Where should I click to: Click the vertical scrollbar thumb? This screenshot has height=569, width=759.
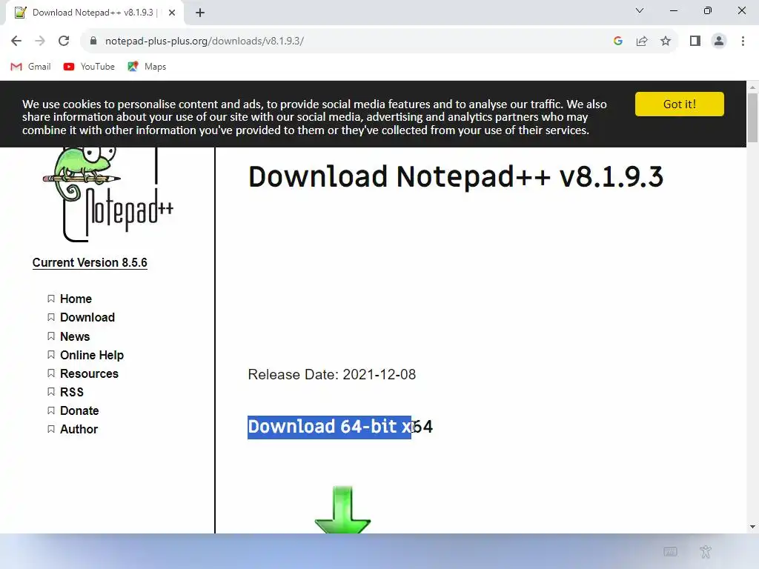click(752, 118)
